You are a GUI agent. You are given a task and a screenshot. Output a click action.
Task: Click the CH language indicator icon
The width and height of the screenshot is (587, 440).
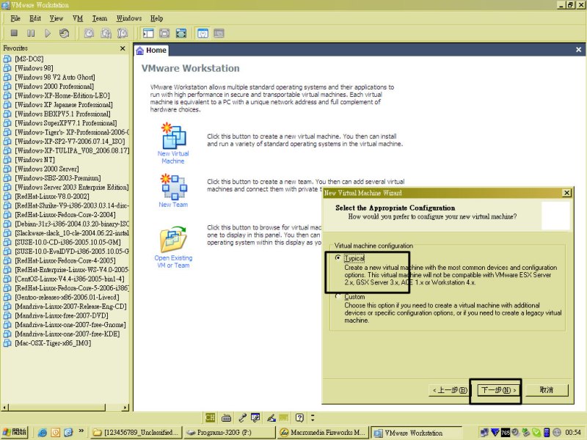pos(211,417)
